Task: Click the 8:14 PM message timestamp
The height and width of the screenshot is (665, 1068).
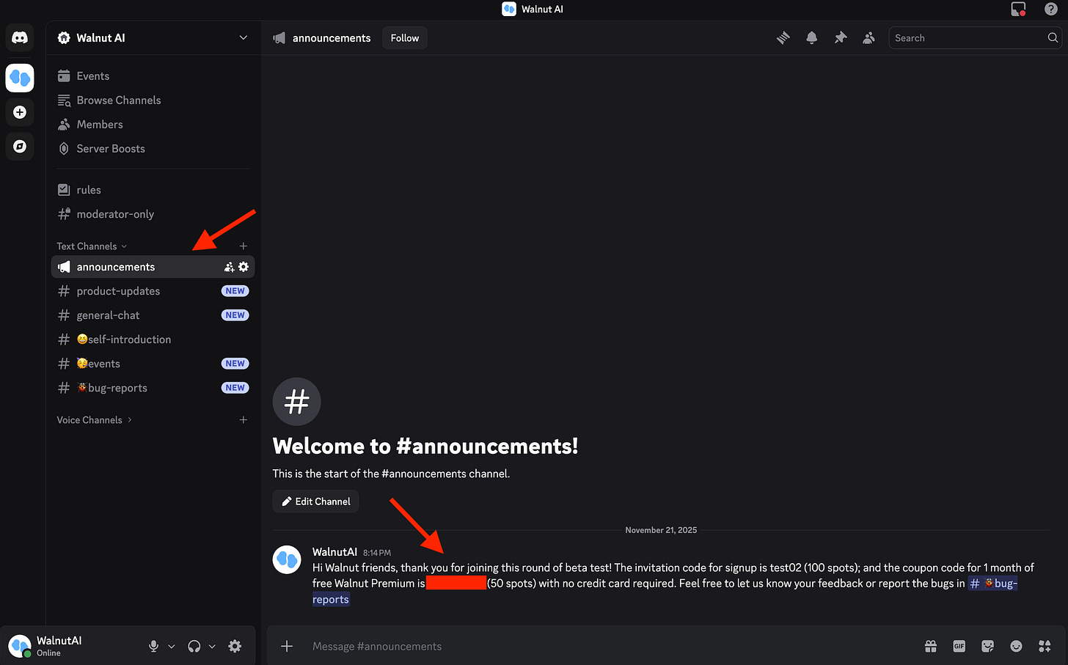Action: (x=377, y=553)
